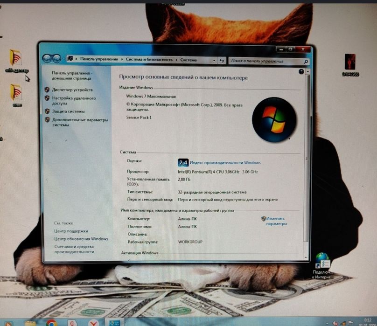Click the 2,4 performance score badge
Image resolution: width=377 pixels, height=326 pixels.
[183, 163]
